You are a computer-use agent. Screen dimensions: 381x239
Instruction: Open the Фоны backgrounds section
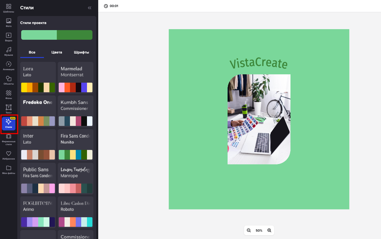(x=8, y=95)
